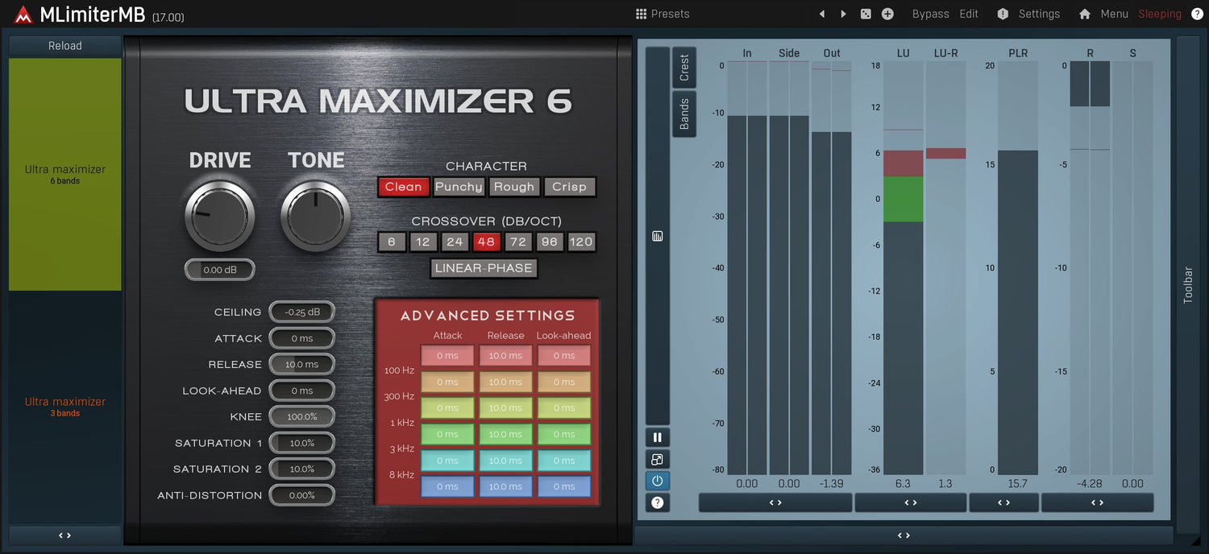Open the Presets browser
This screenshot has height=554, width=1209.
pyautogui.click(x=663, y=14)
